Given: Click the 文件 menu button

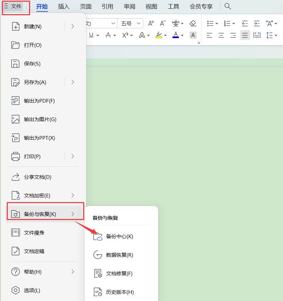Looking at the screenshot, I should click(13, 6).
